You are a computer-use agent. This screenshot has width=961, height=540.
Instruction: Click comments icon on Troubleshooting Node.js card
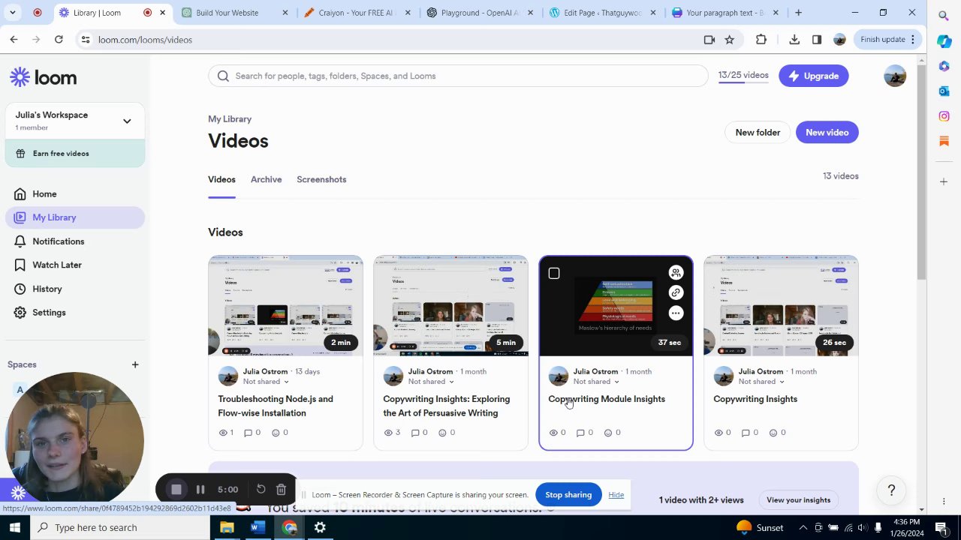(249, 433)
